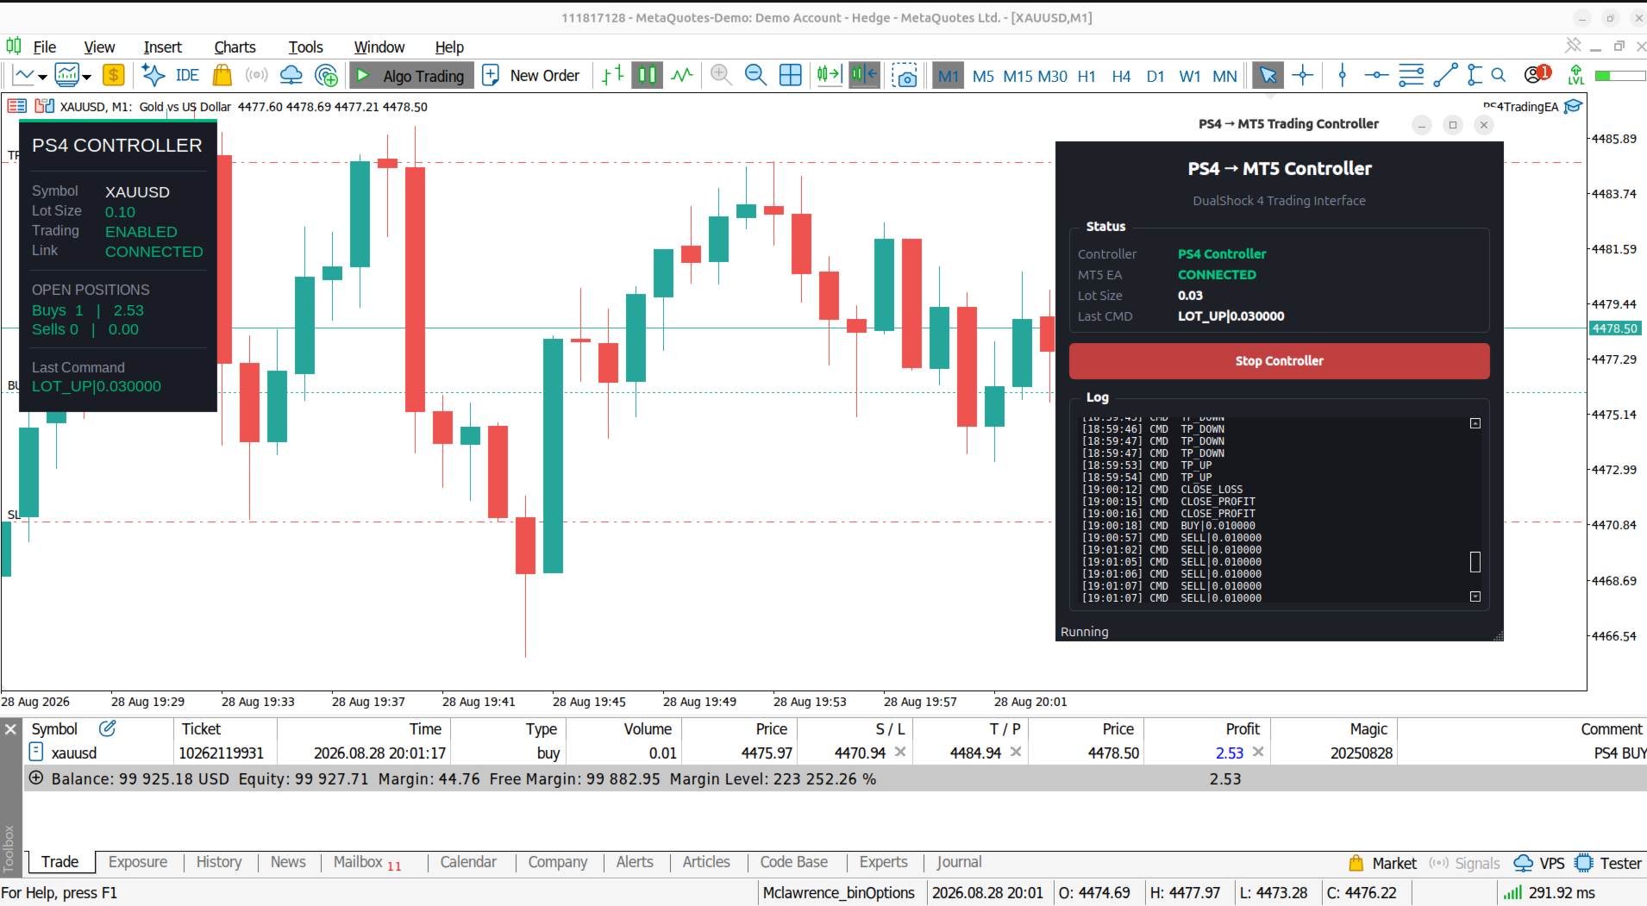
Task: Remove take profit 4484.94 with X
Action: point(1016,752)
